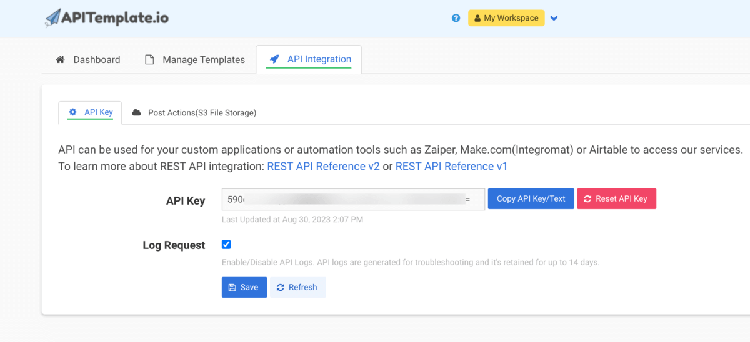Click the Refresh button
This screenshot has height=342, width=750.
(x=297, y=288)
